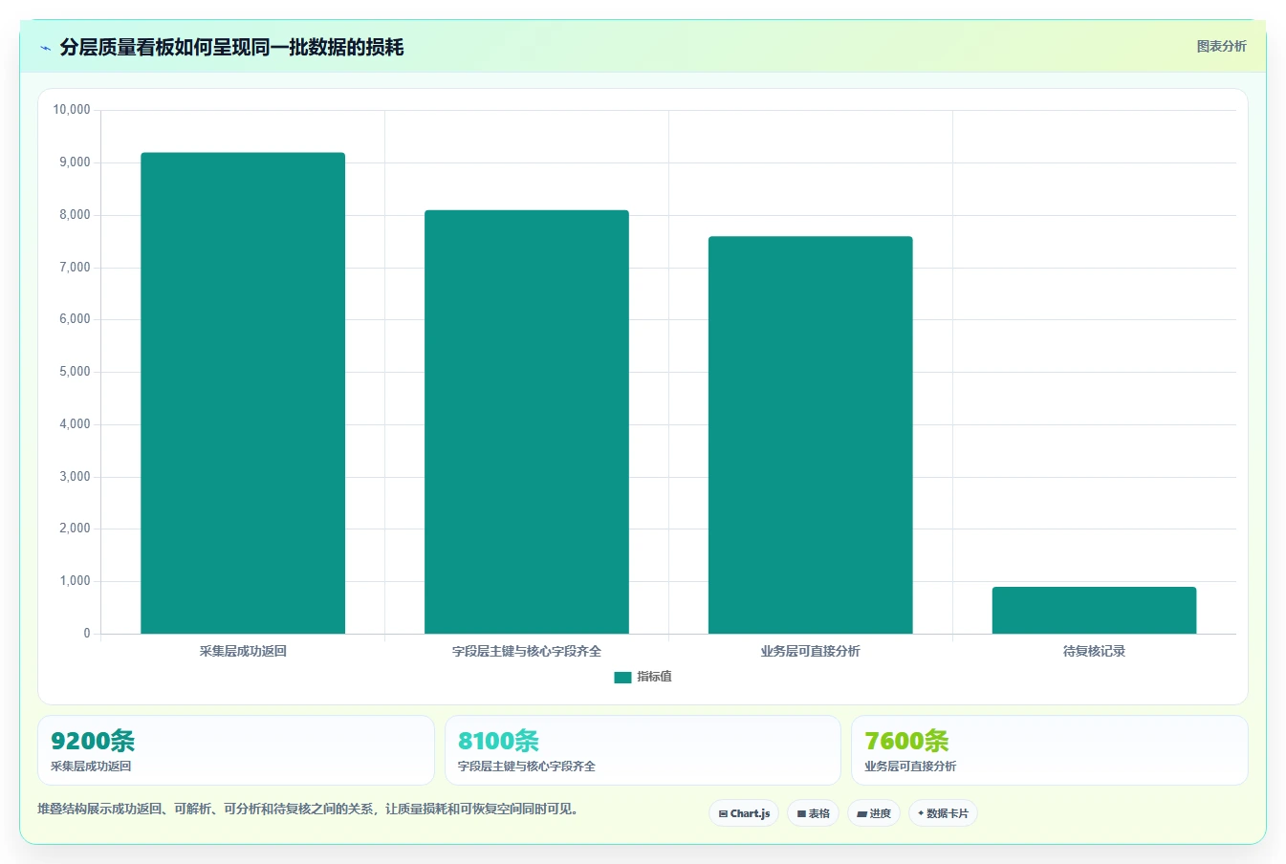This screenshot has width=1286, height=864.
Task: Click the 字段层主键与核心字段齐全 bar
Action: pyautogui.click(x=527, y=421)
